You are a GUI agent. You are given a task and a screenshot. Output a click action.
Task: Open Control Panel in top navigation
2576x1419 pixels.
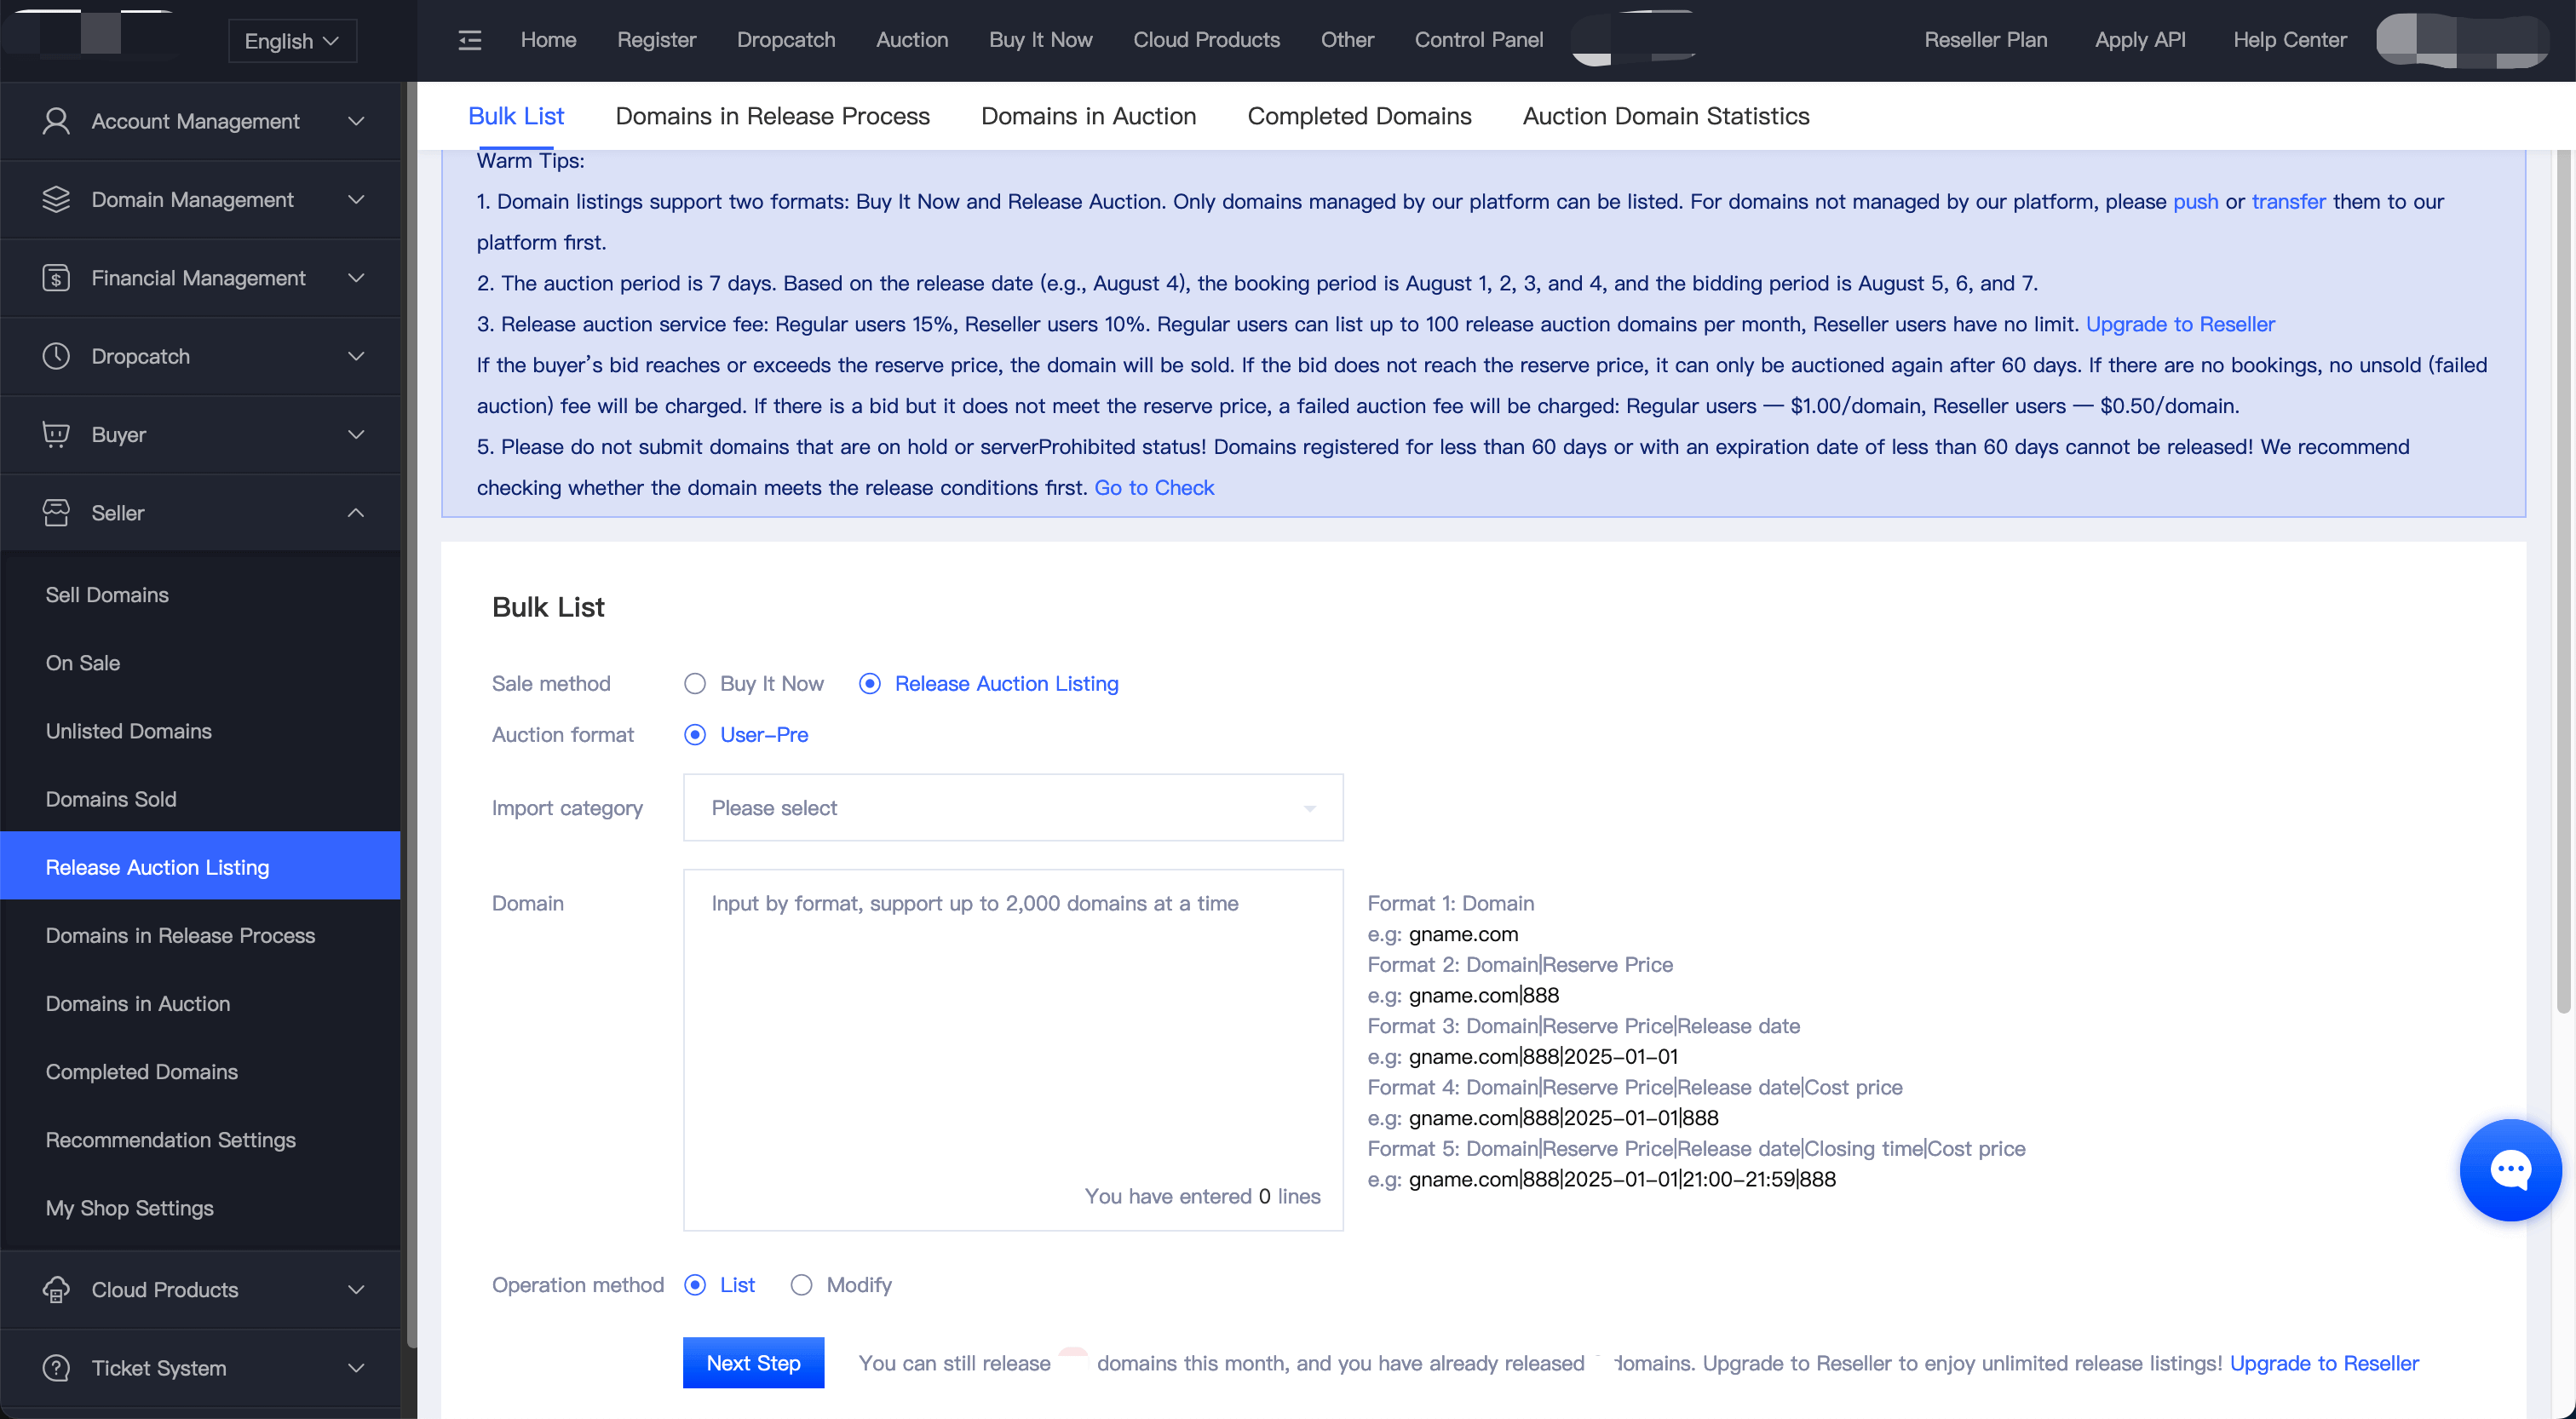pyautogui.click(x=1478, y=40)
